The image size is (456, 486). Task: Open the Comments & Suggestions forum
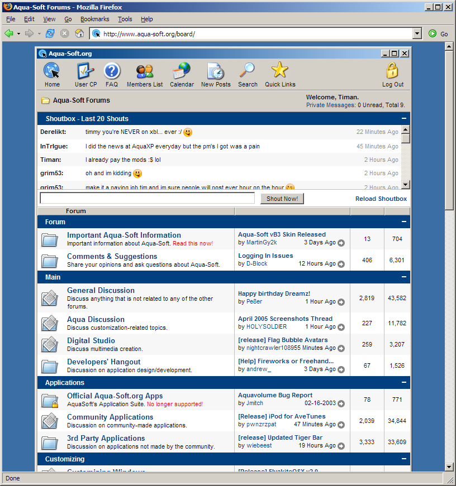point(112,256)
